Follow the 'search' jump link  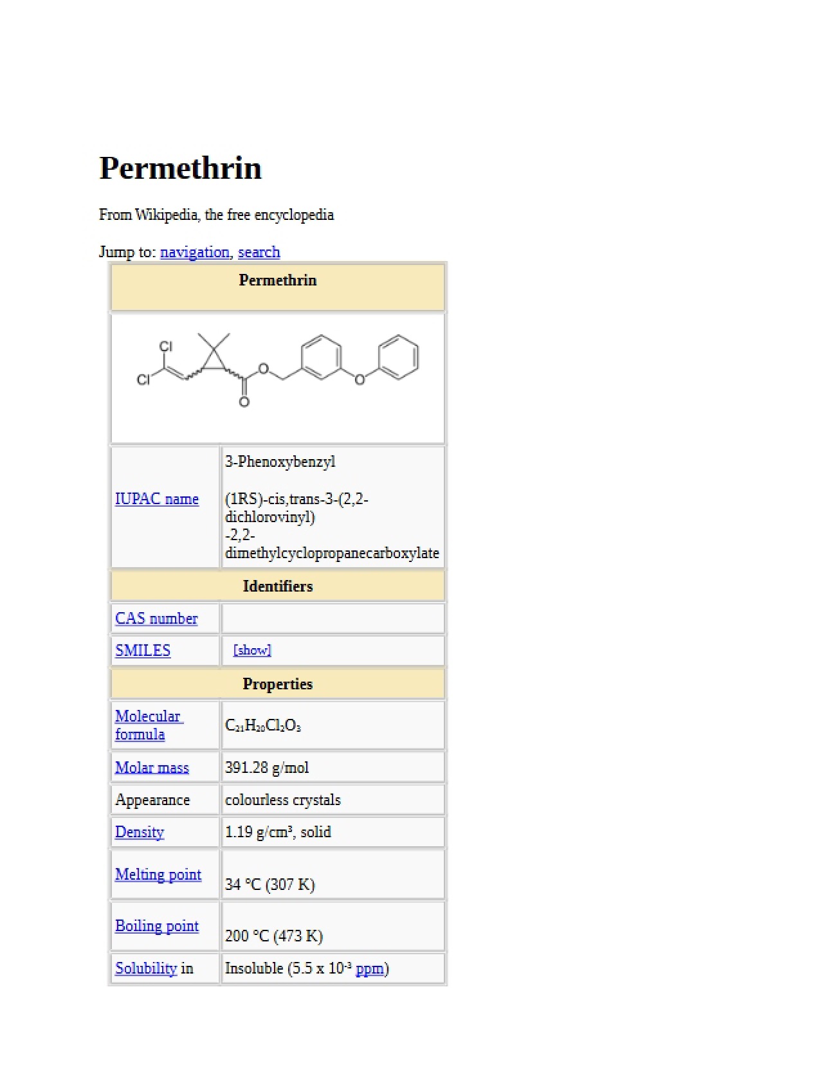click(x=259, y=252)
